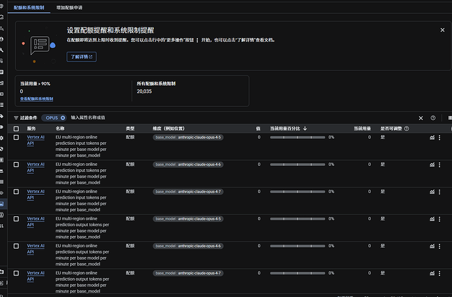This screenshot has height=297, width=452.
Task: Check the input tokens opus-4-7 row checkbox
Action: (16, 191)
